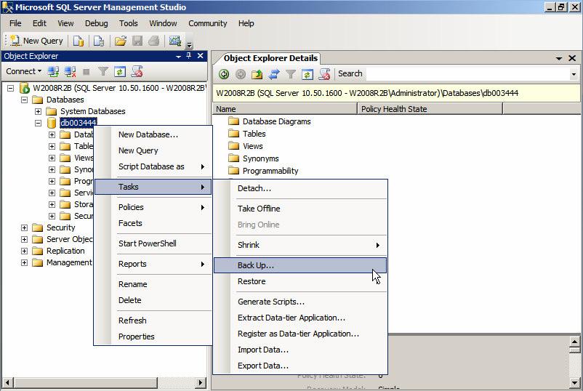Click the Refresh icon in Object Explorer toolbar
583x391 pixels.
[x=120, y=71]
